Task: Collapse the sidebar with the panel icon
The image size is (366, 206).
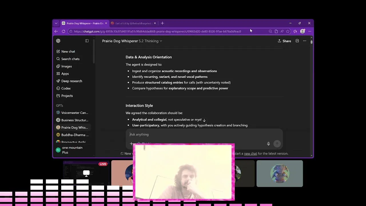Action: coord(87,41)
